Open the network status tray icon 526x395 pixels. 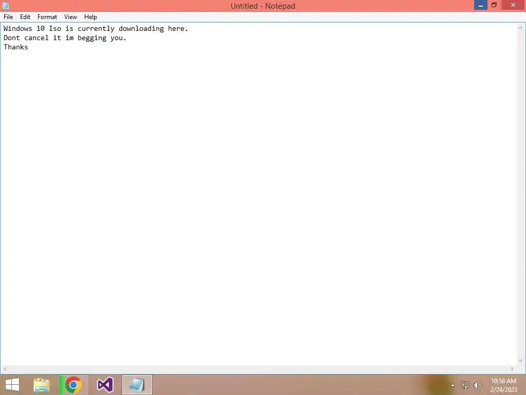point(465,385)
